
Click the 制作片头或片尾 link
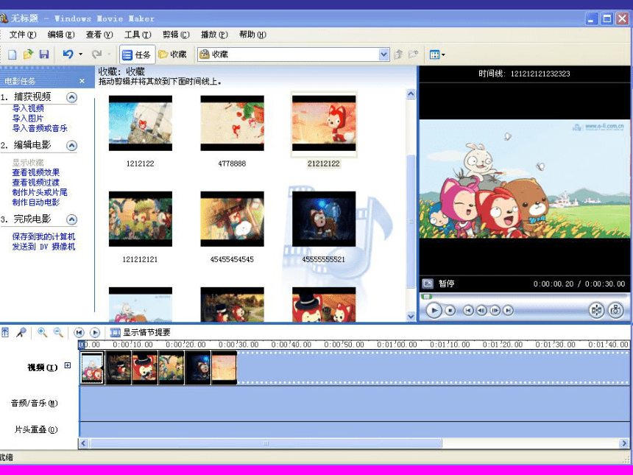click(40, 192)
